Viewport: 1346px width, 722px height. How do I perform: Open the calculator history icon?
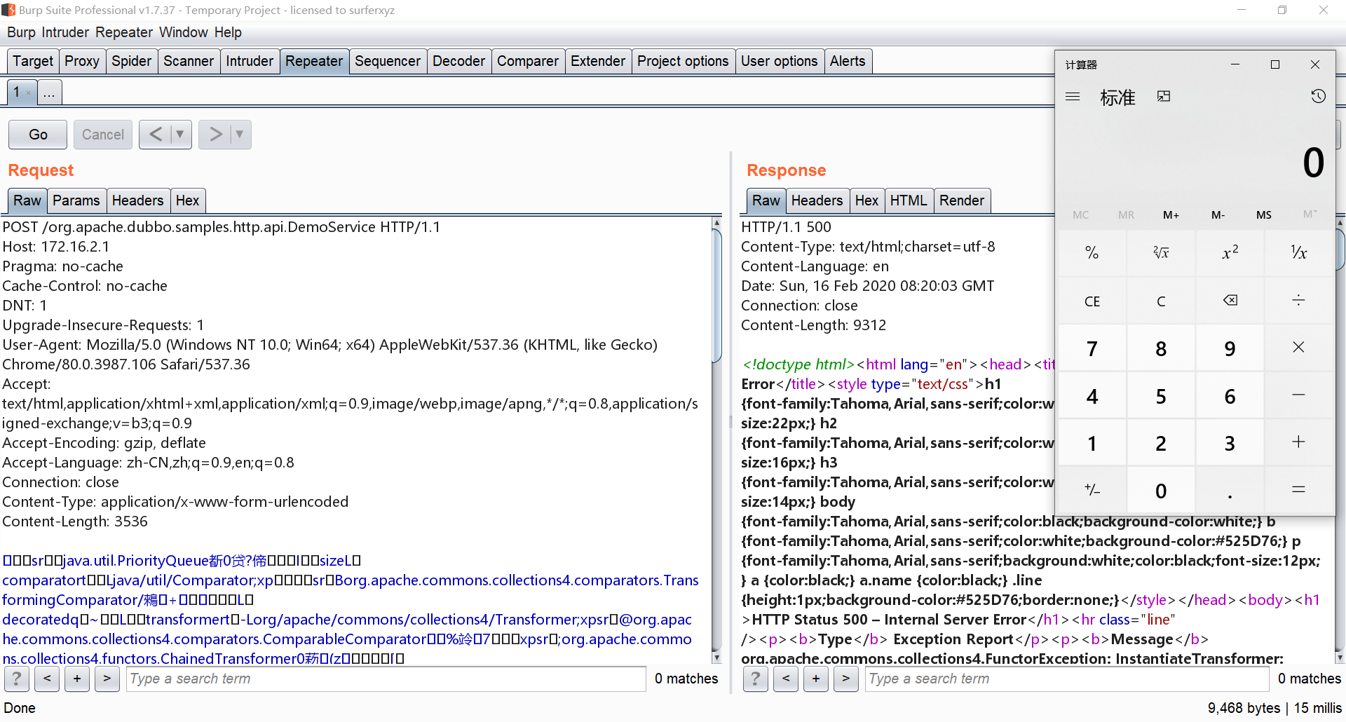(x=1318, y=97)
